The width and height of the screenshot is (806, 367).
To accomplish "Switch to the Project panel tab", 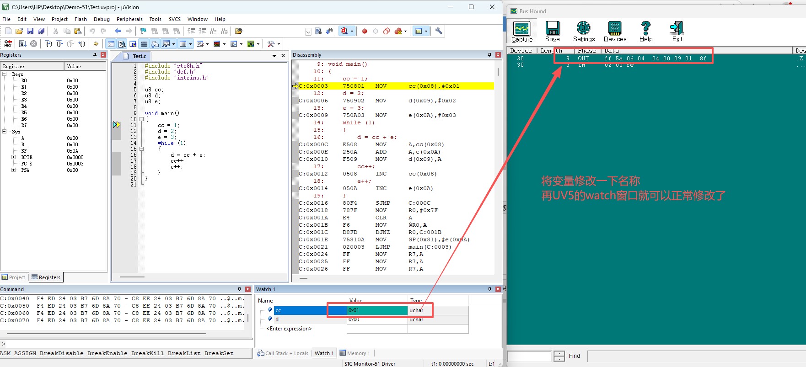I will 14,277.
